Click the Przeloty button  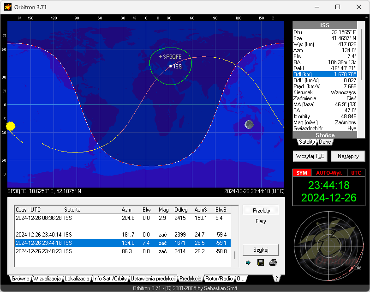click(x=261, y=211)
